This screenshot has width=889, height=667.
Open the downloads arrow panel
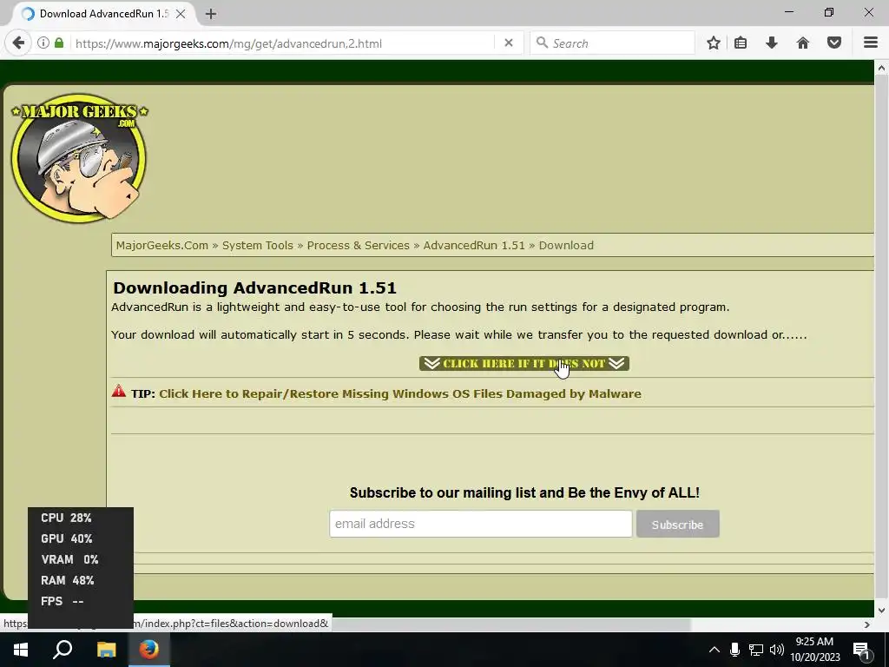[x=772, y=43]
